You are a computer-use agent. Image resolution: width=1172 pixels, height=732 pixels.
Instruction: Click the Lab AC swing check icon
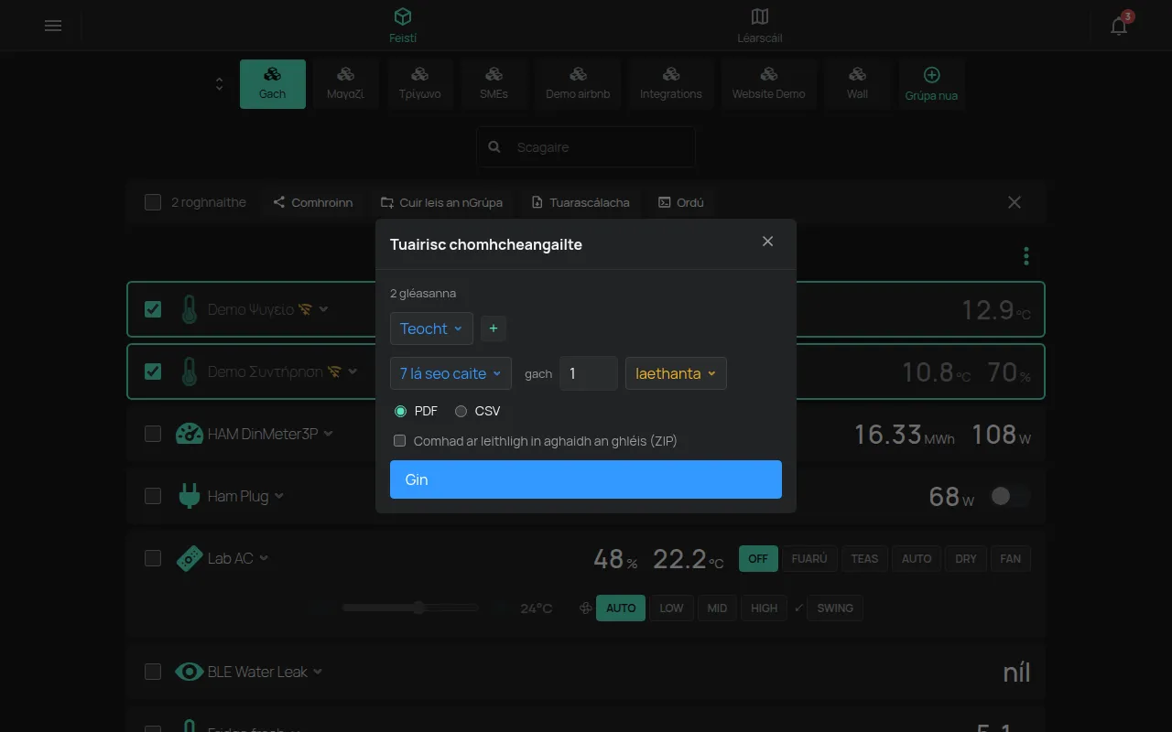click(798, 608)
